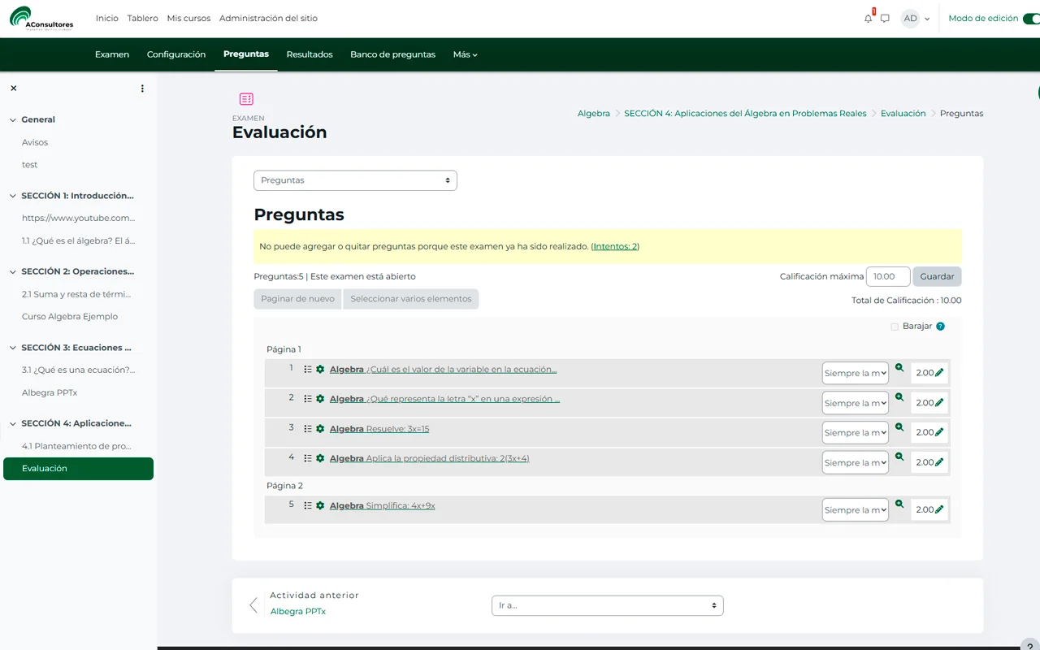Click the Barajar help icon
Image resolution: width=1040 pixels, height=650 pixels.
pos(940,327)
